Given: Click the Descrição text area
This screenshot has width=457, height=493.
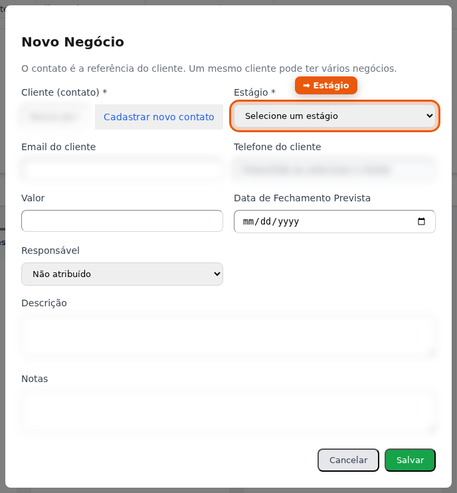Looking at the screenshot, I should click(x=228, y=336).
